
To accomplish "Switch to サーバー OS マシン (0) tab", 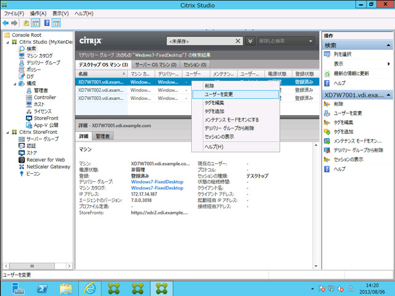I will [156, 65].
